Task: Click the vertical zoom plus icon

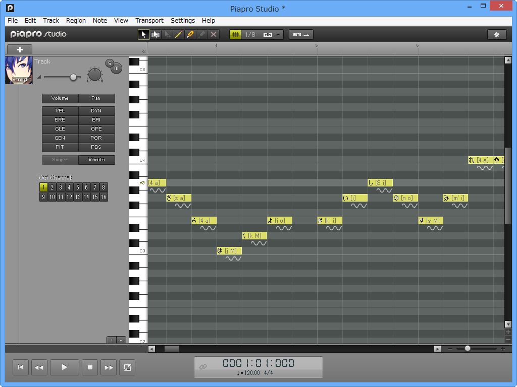Action: click(508, 332)
